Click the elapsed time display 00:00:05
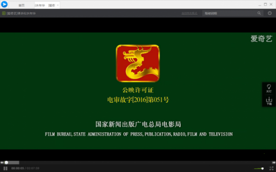276x172 pixels. (17, 168)
